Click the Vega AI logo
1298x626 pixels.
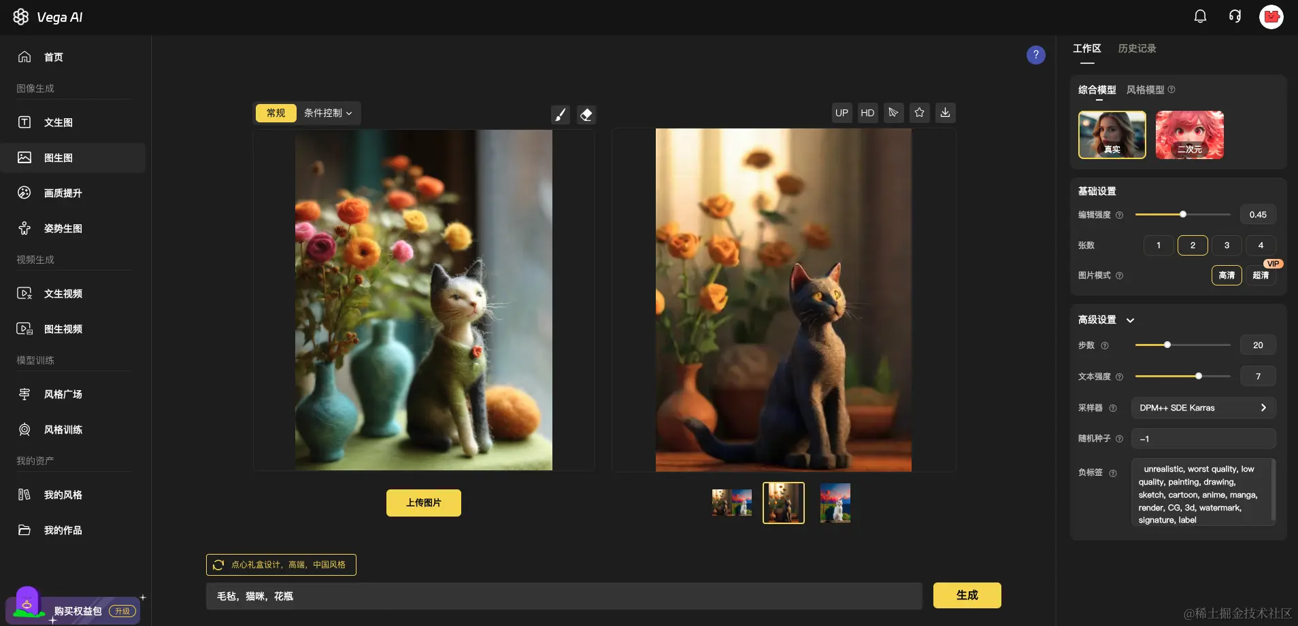pyautogui.click(x=48, y=17)
